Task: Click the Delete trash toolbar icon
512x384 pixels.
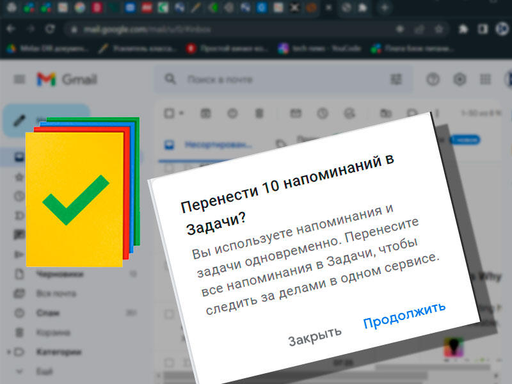Action: click(x=259, y=113)
